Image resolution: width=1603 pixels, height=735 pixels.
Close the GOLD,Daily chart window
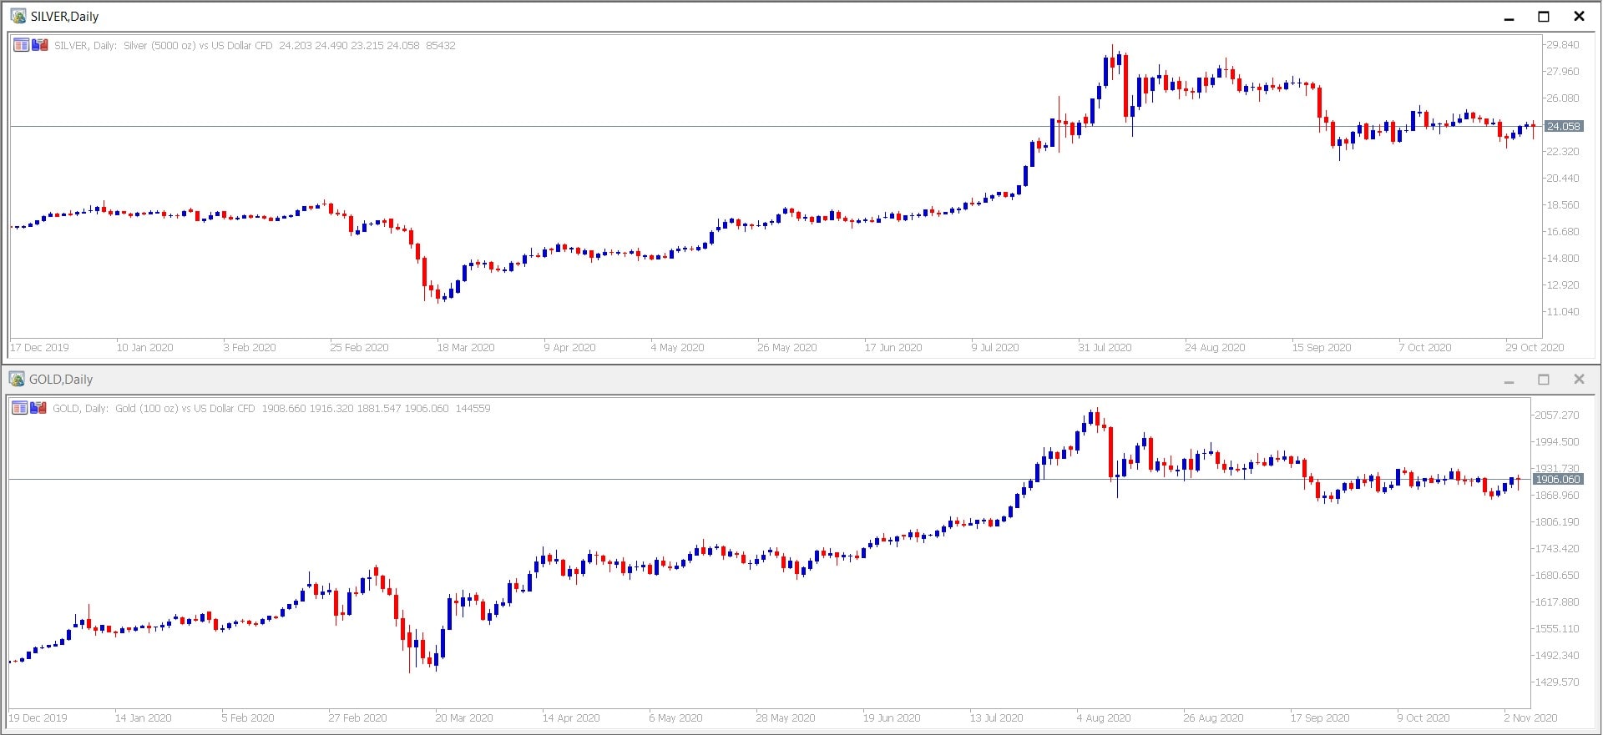pyautogui.click(x=1579, y=380)
